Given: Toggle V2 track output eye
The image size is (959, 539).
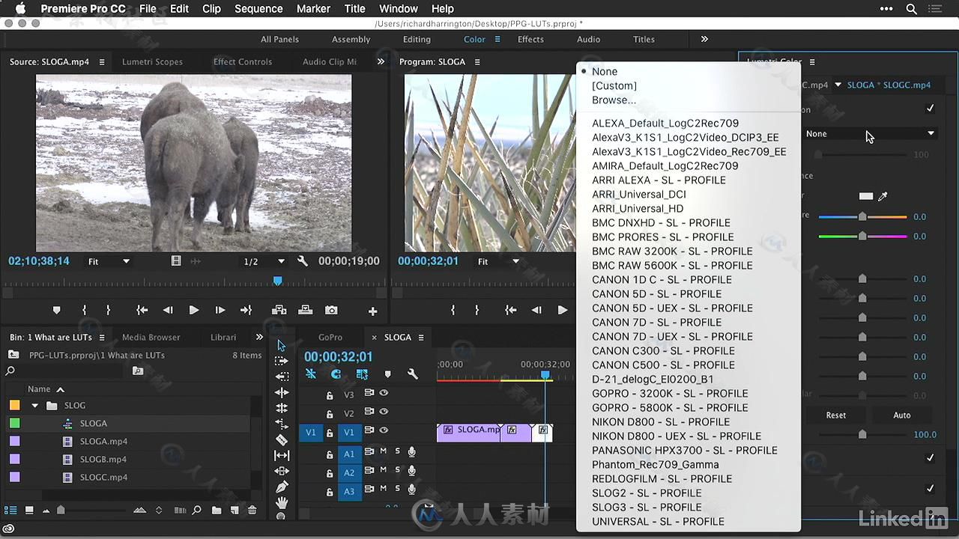Looking at the screenshot, I should (384, 412).
